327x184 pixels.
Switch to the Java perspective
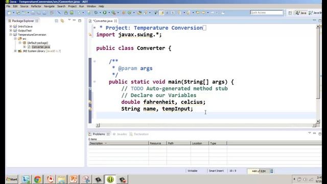click(301, 13)
